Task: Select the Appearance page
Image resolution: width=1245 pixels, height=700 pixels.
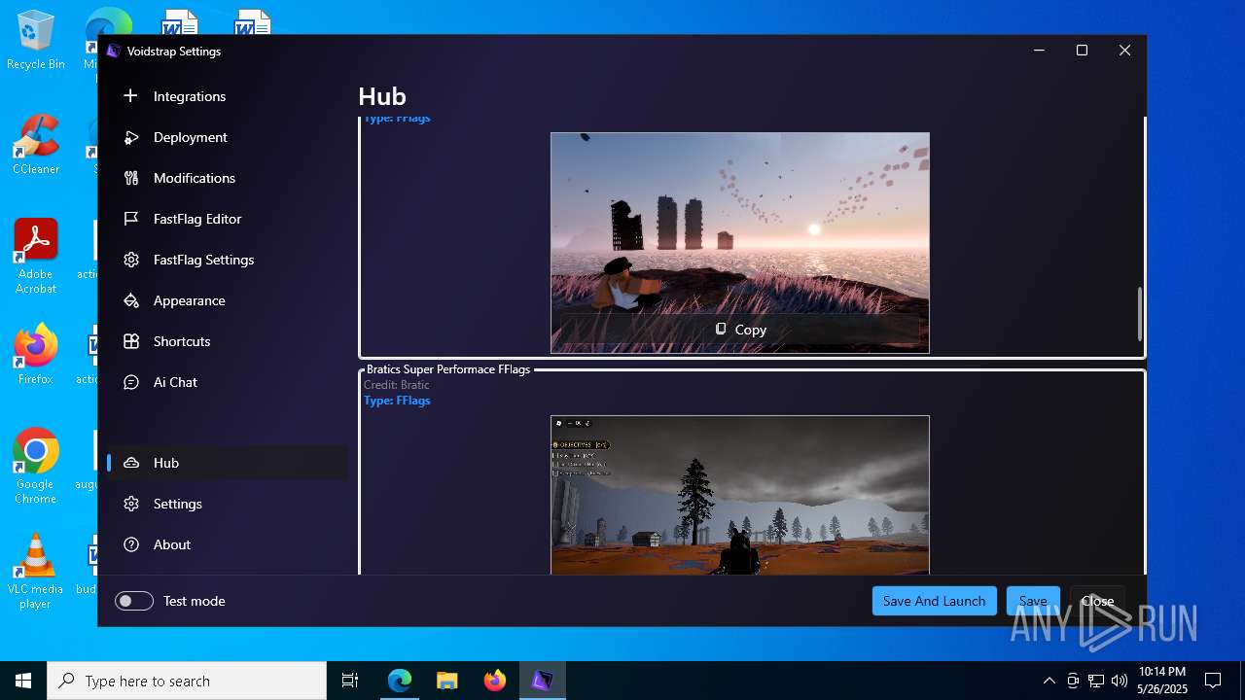Action: [228, 300]
